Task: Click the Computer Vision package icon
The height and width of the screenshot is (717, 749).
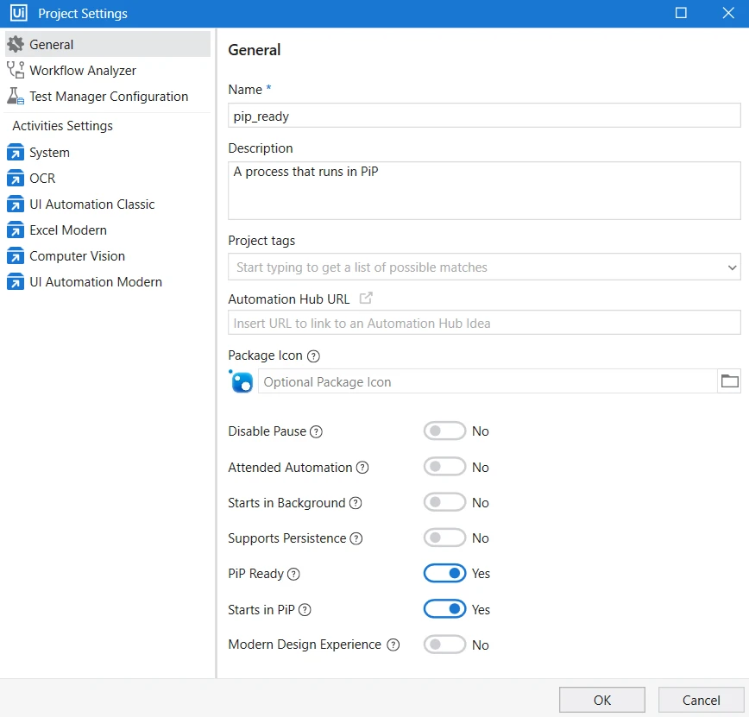Action: click(16, 256)
